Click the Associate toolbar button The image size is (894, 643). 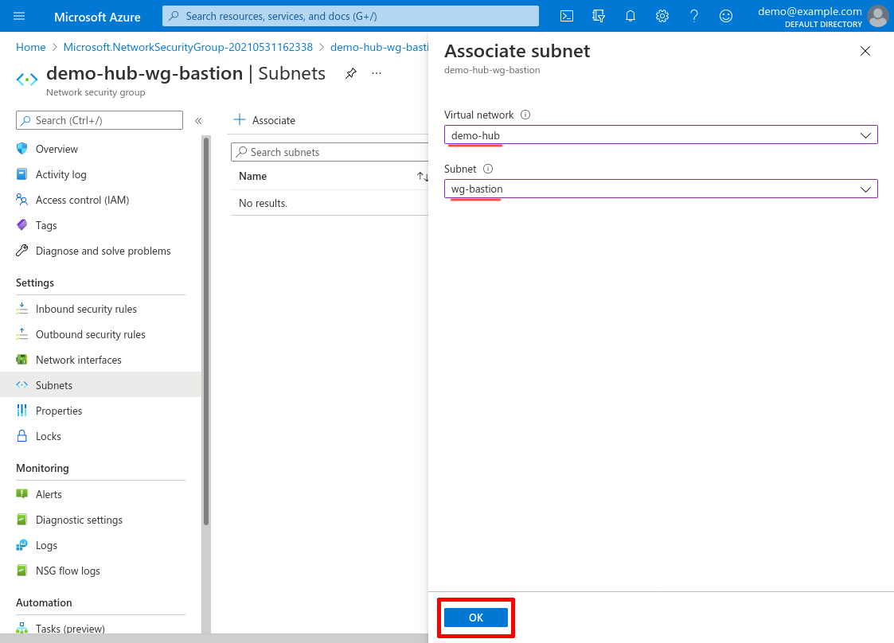pyautogui.click(x=264, y=120)
